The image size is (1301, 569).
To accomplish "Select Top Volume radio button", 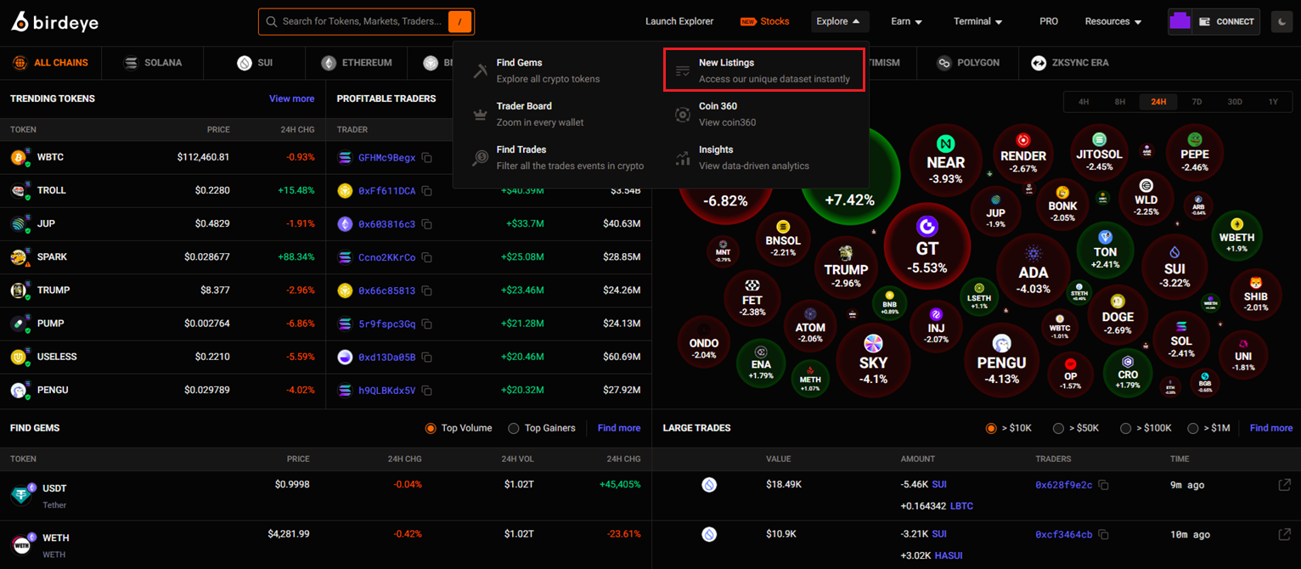I will point(431,428).
